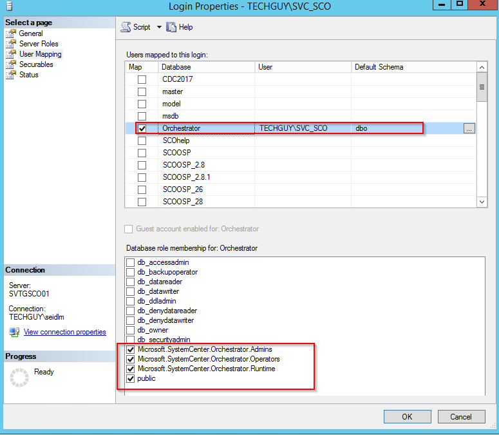Sort by the Database column header
Viewport: 499px width, 435px height.
pyautogui.click(x=207, y=67)
